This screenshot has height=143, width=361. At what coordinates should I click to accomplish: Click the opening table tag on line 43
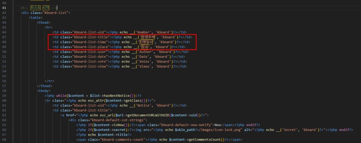pyautogui.click(x=36, y=17)
